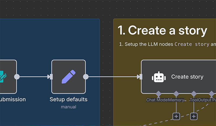Click the "1. Create a story" sticky heading
The image size is (216, 126).
point(162,31)
